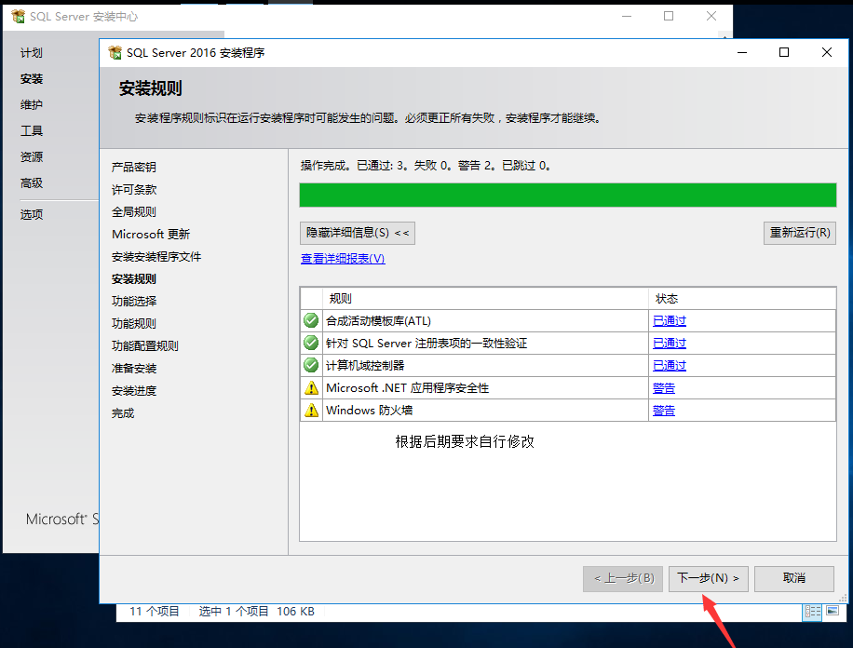853x648 pixels.
Task: Minimize the SQL Server 安装中心 window
Action: click(x=627, y=17)
